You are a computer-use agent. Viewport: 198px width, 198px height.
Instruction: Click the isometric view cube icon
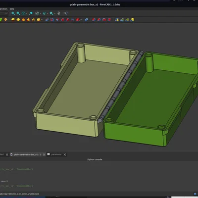[24, 13]
